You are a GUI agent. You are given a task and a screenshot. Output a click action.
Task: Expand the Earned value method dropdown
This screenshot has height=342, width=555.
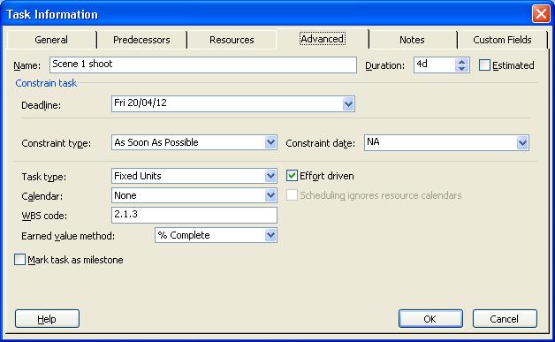[x=270, y=235]
